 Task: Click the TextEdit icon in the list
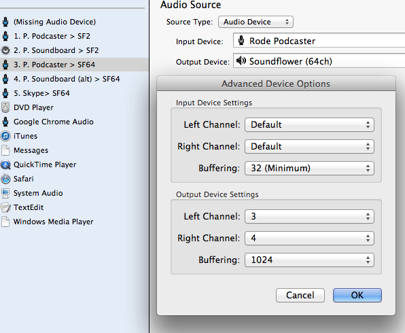point(5,207)
